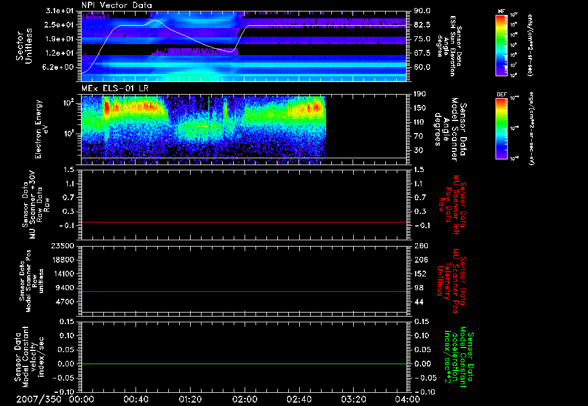The height and width of the screenshot is (406, 588).
Task: Click the '02:40' time axis label
Action: click(x=299, y=399)
